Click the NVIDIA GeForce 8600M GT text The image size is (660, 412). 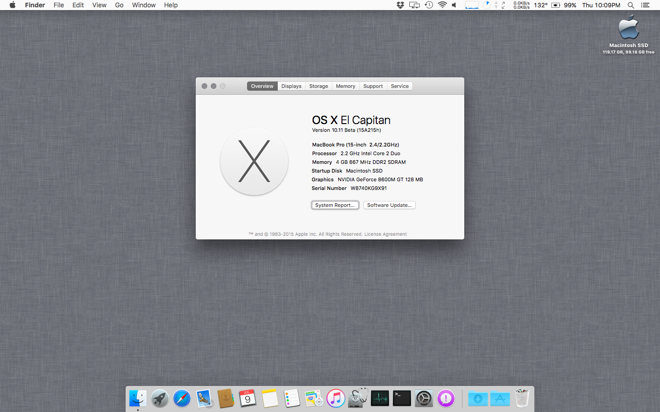point(380,179)
